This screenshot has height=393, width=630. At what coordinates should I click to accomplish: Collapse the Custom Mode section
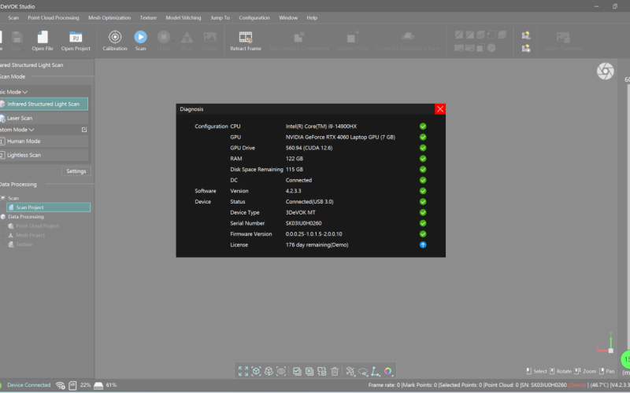[x=31, y=130]
